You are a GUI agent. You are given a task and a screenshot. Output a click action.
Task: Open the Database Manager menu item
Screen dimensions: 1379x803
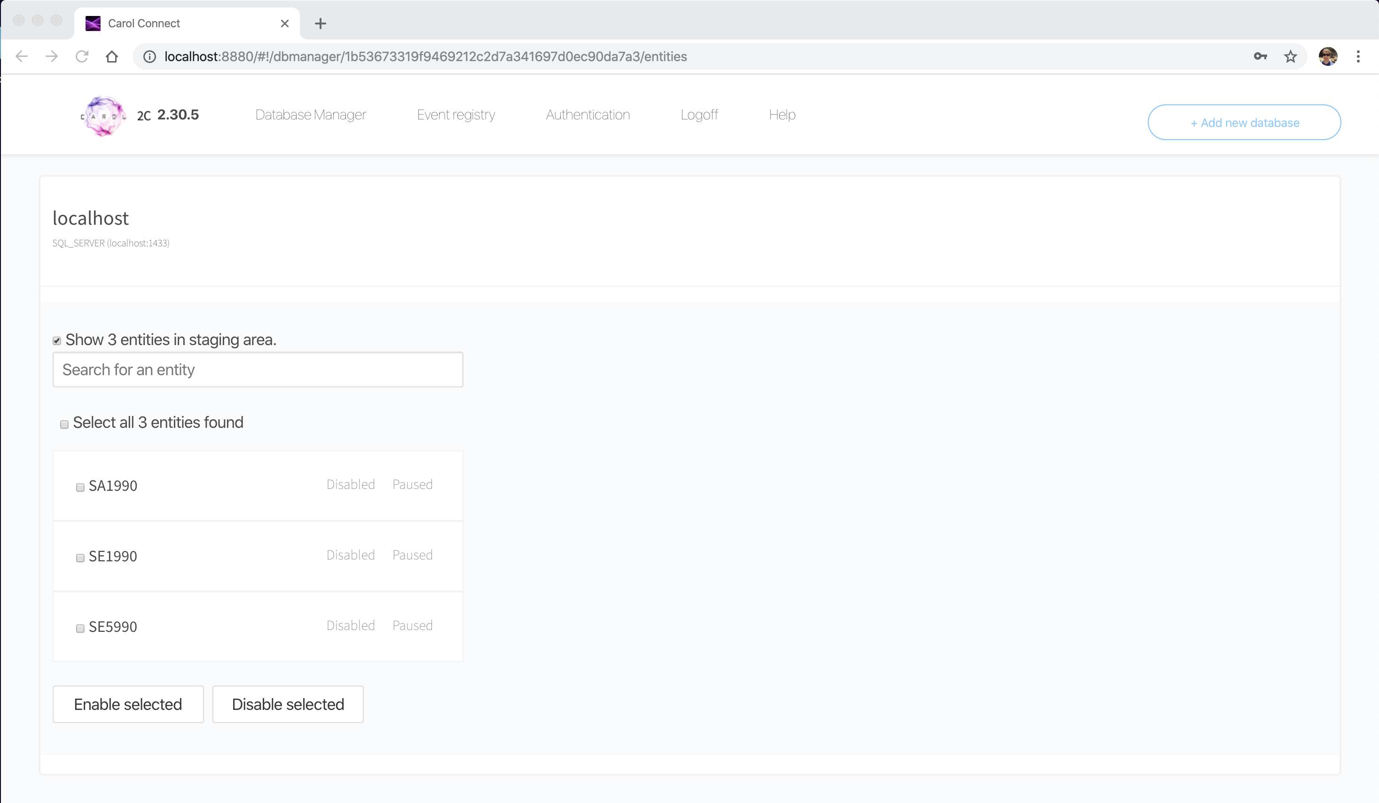[311, 115]
